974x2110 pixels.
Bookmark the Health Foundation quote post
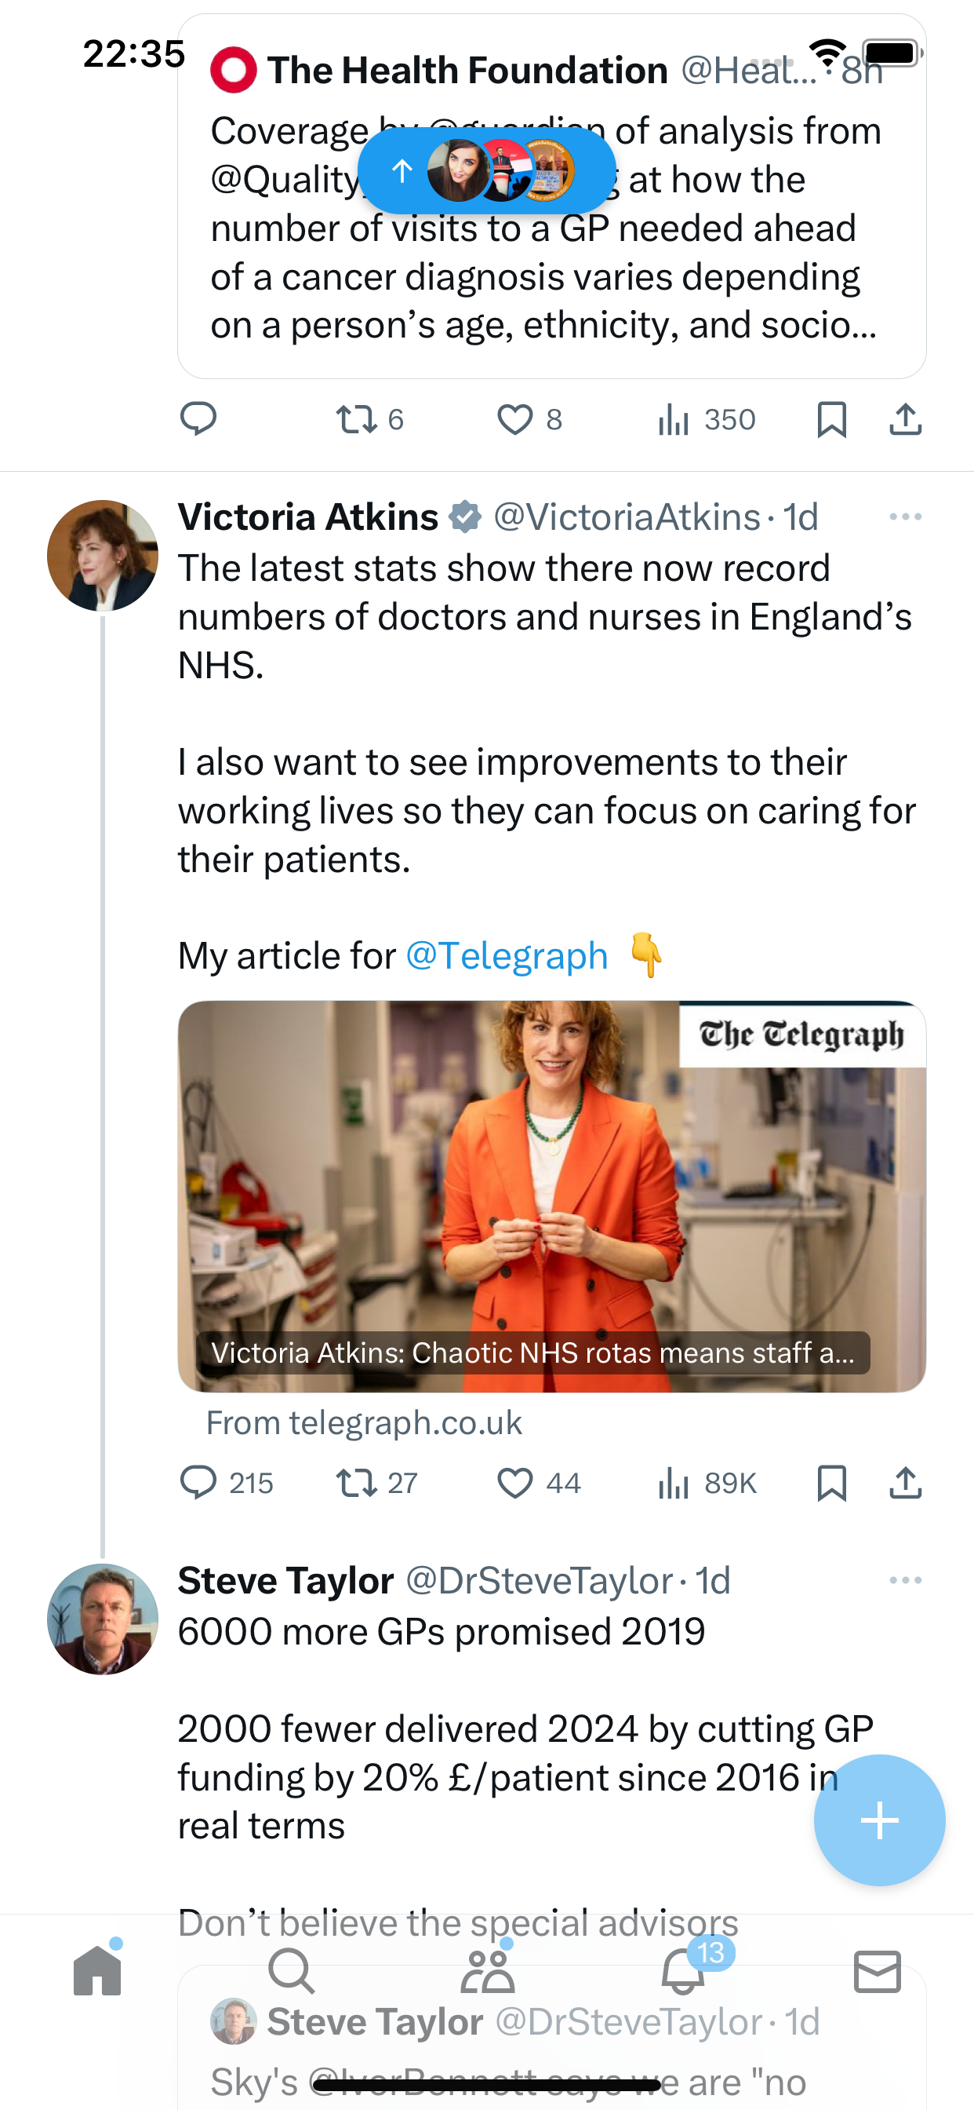831,419
